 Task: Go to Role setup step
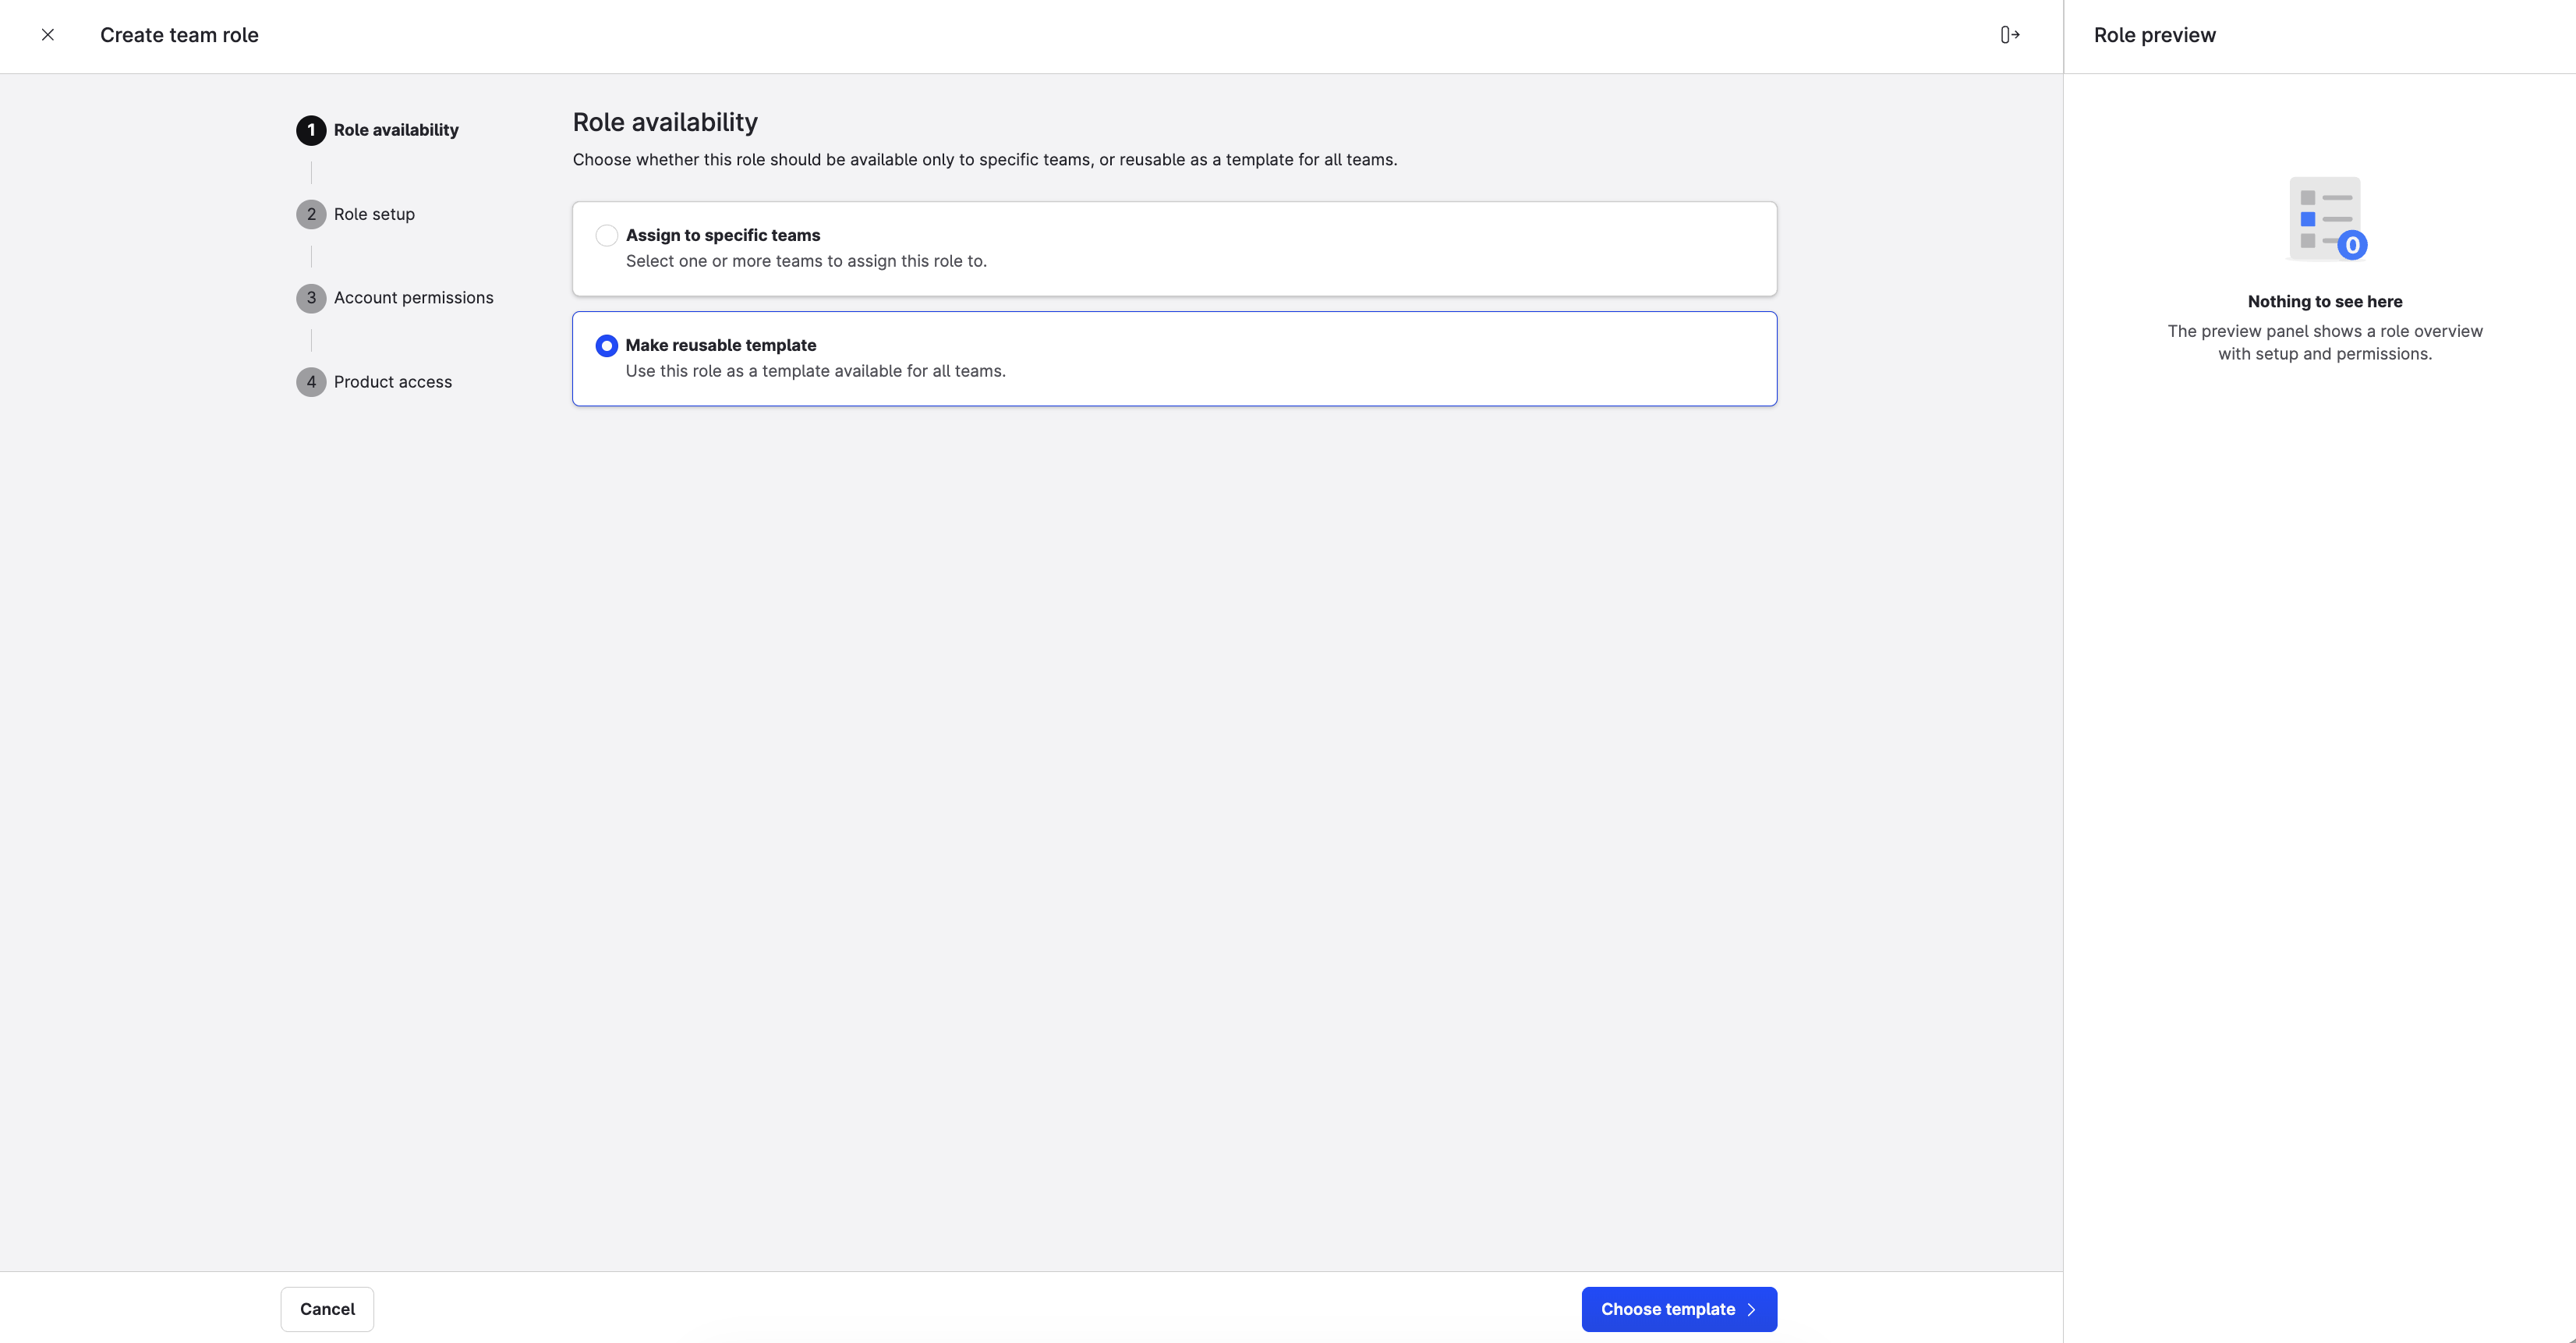355,214
